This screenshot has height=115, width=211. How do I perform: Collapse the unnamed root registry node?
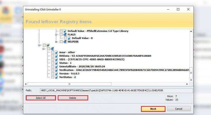point(40,45)
